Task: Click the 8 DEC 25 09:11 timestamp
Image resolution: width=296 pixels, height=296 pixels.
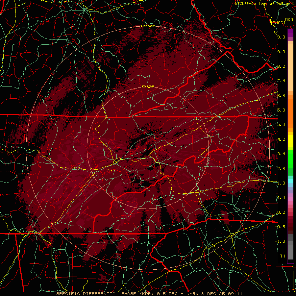Action: coord(222,294)
